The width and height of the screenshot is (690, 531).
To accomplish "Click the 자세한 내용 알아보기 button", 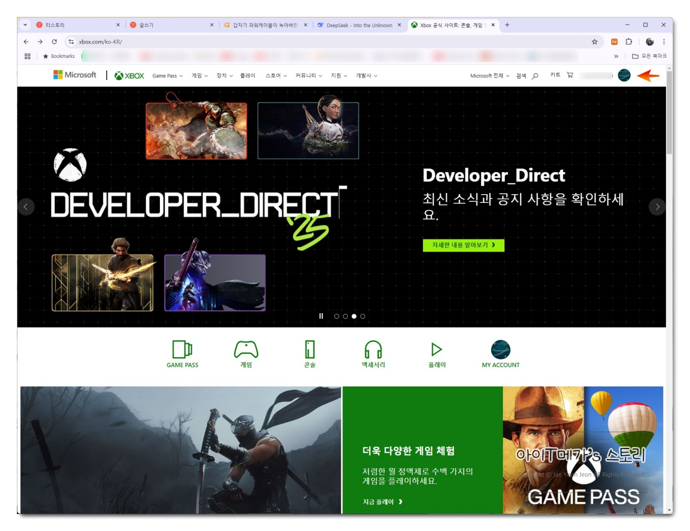I will pyautogui.click(x=463, y=245).
